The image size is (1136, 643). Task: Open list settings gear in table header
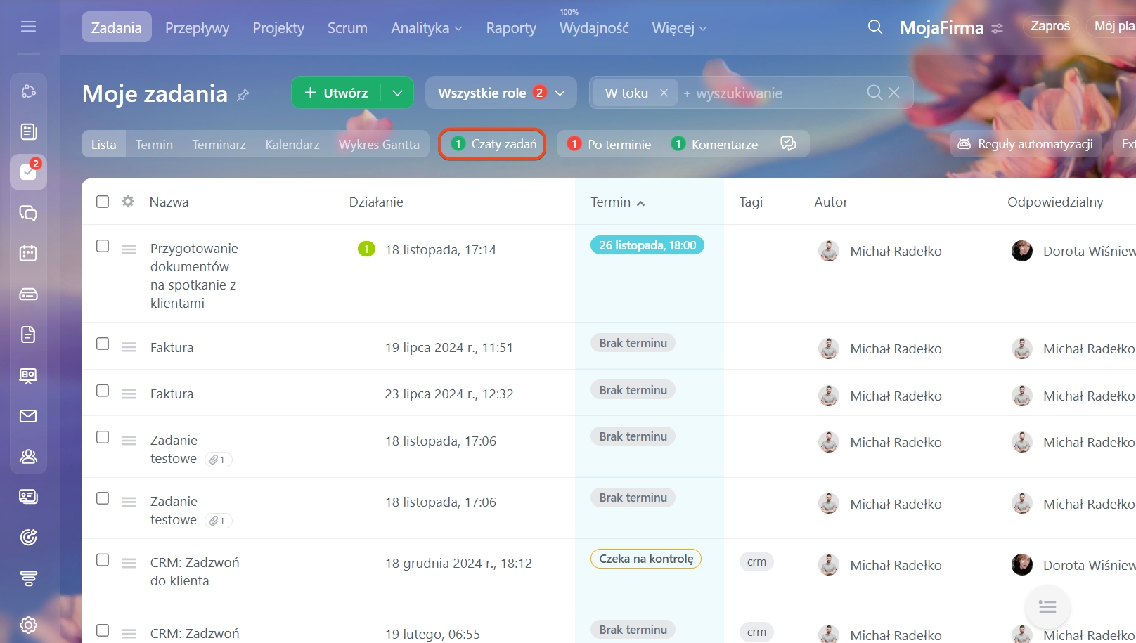[x=128, y=202]
